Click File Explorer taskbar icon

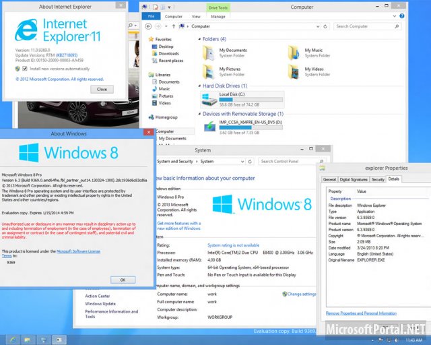pyautogui.click(x=27, y=340)
